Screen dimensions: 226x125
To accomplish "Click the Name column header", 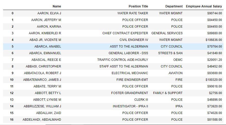I will point(57,6).
